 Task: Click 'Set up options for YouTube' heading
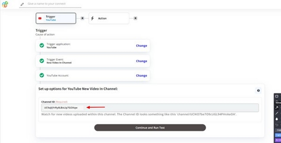tap(78, 89)
